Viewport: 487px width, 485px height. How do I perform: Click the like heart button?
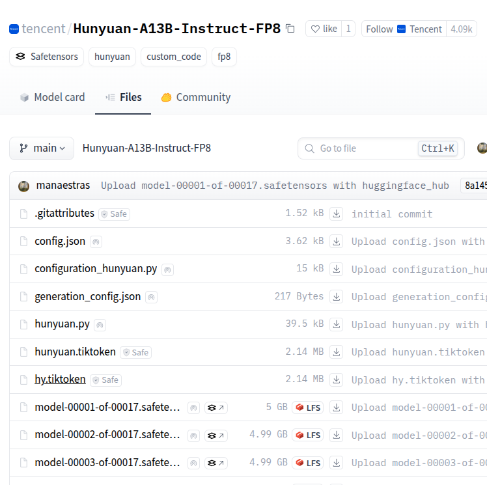(324, 29)
